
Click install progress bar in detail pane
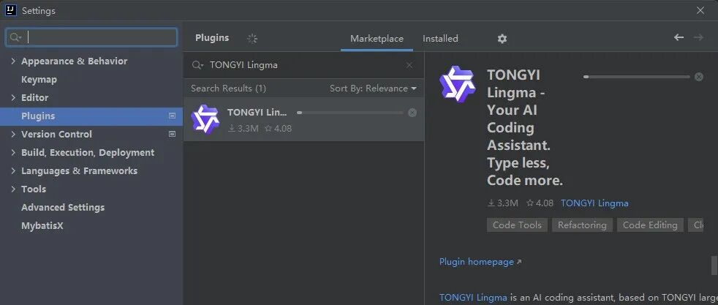(637, 77)
